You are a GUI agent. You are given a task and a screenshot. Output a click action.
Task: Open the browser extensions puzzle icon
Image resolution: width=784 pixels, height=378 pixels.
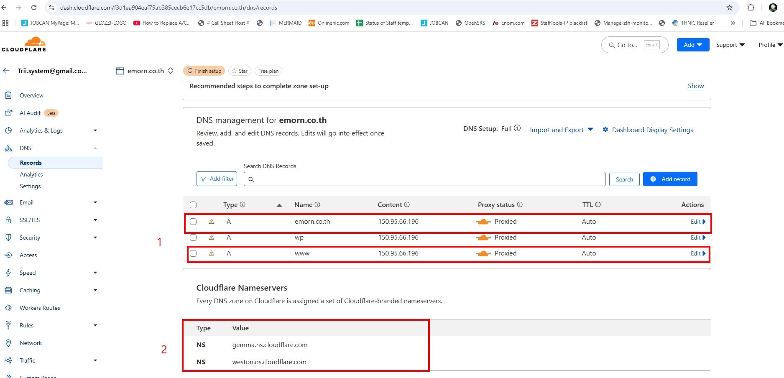tap(751, 8)
